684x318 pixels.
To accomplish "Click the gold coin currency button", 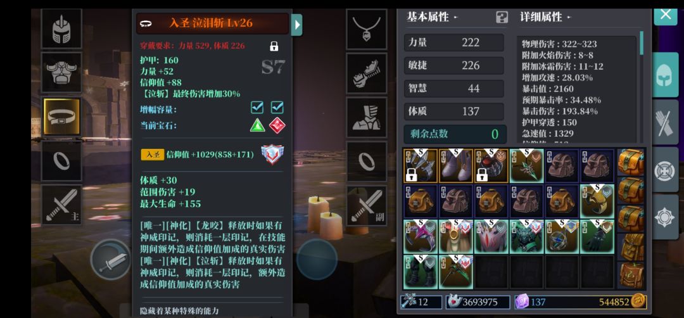I will click(639, 302).
